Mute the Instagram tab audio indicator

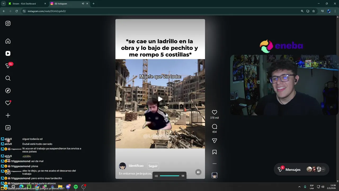(x=83, y=4)
